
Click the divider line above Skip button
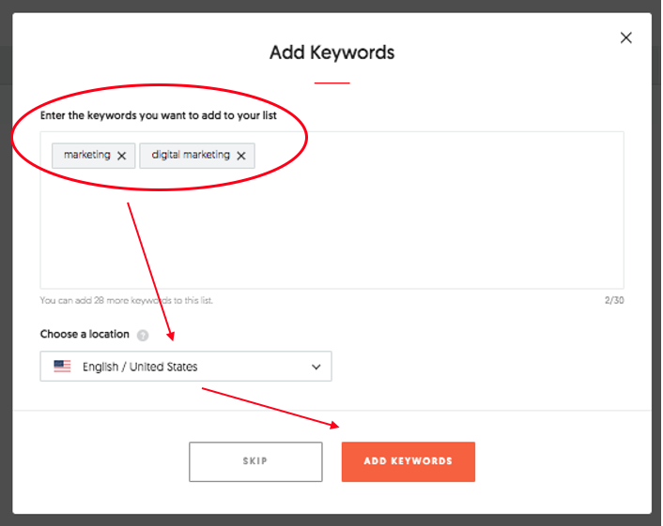331,410
